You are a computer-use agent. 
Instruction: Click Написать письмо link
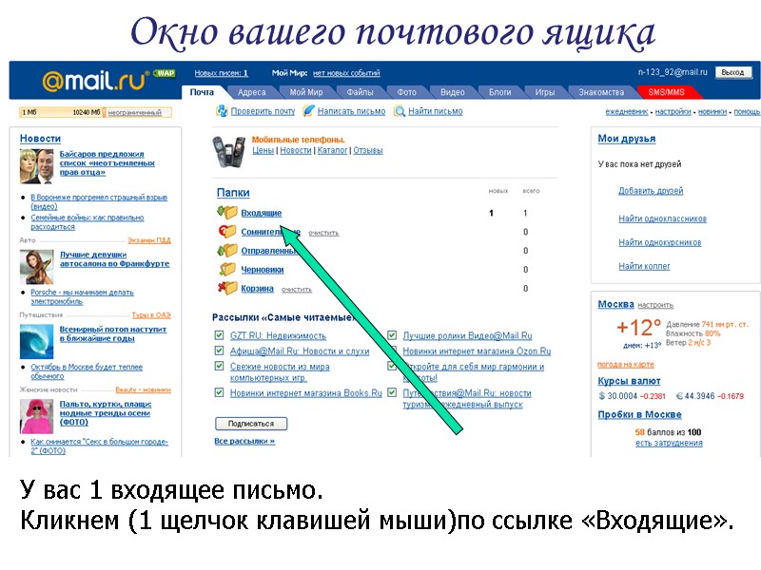[x=351, y=111]
